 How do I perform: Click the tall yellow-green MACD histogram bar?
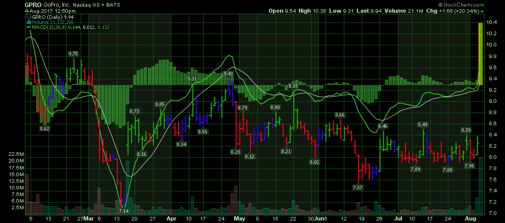click(x=480, y=53)
